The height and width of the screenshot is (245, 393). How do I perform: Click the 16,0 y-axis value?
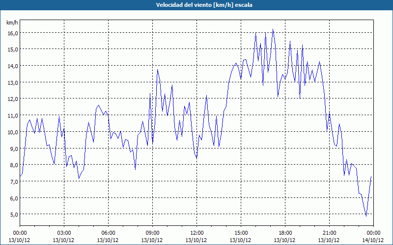coord(13,33)
